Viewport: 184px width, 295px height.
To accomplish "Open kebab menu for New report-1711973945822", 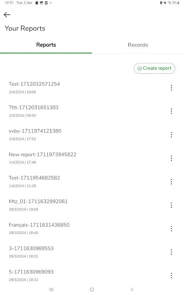I will click(171, 158).
